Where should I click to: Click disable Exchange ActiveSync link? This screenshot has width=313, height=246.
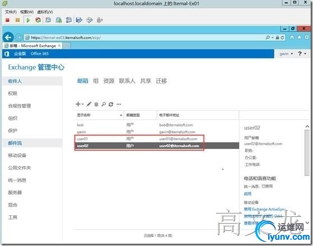265,210
